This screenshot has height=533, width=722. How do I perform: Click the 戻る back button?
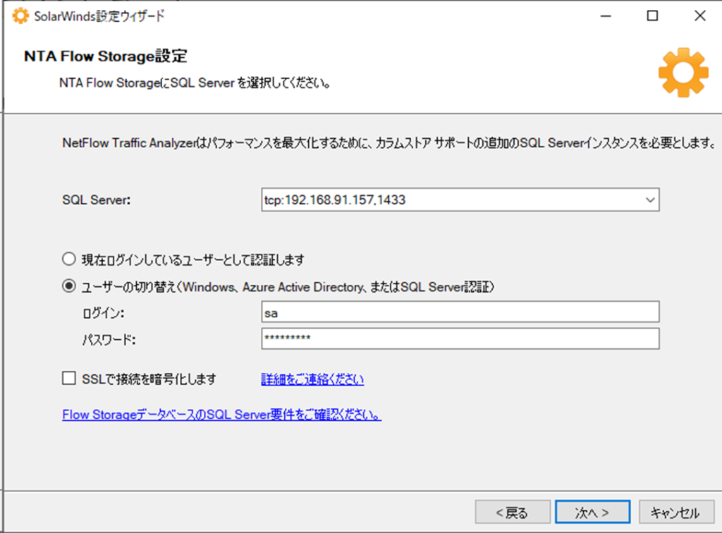pyautogui.click(x=513, y=512)
